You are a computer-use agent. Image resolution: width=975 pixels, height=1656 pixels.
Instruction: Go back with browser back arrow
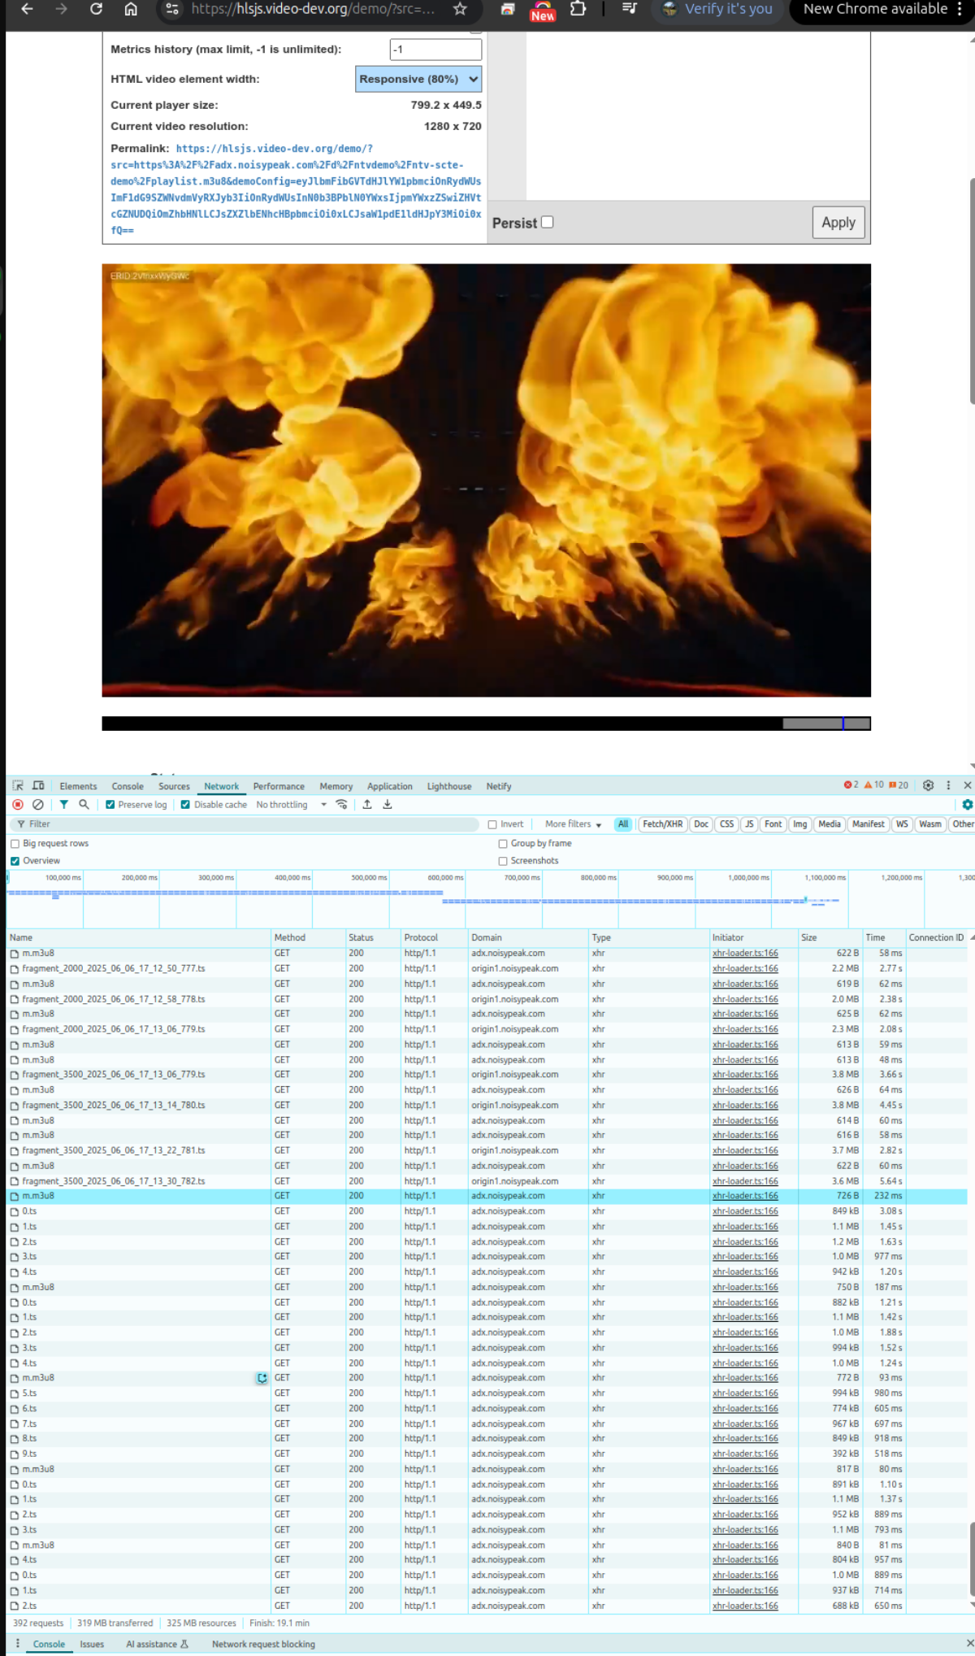click(x=27, y=9)
